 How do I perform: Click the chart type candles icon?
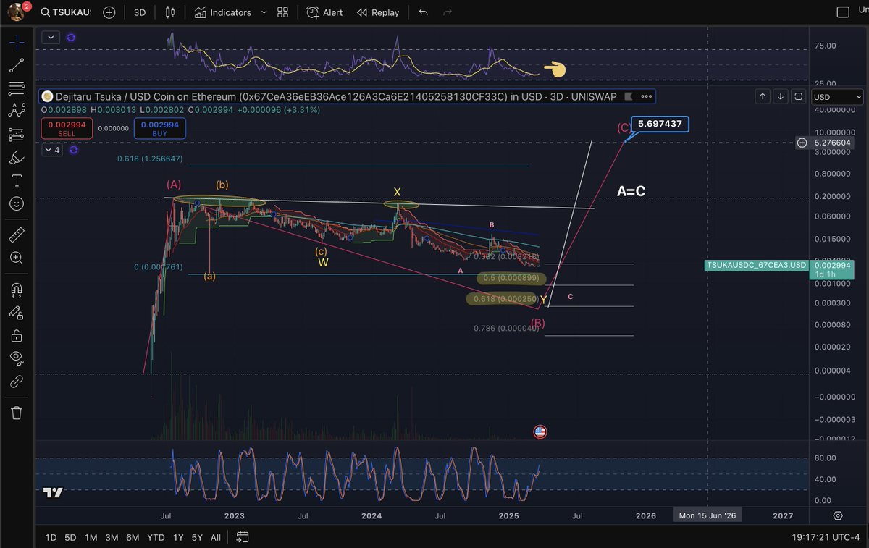point(170,12)
